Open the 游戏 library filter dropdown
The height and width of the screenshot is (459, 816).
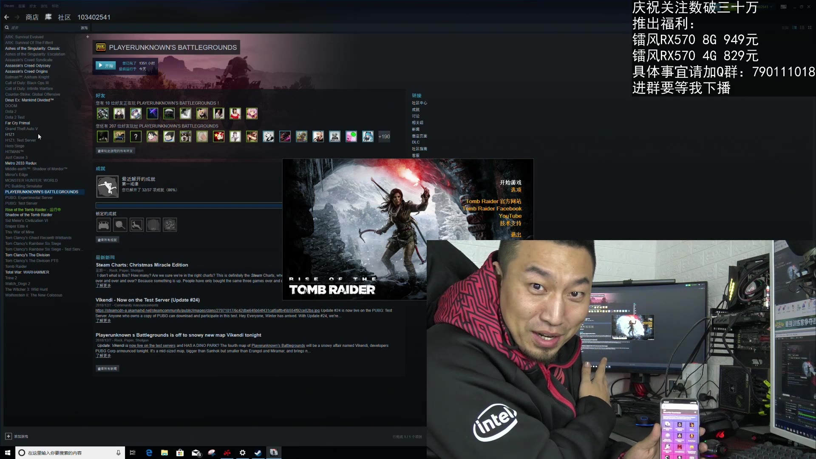84,28
